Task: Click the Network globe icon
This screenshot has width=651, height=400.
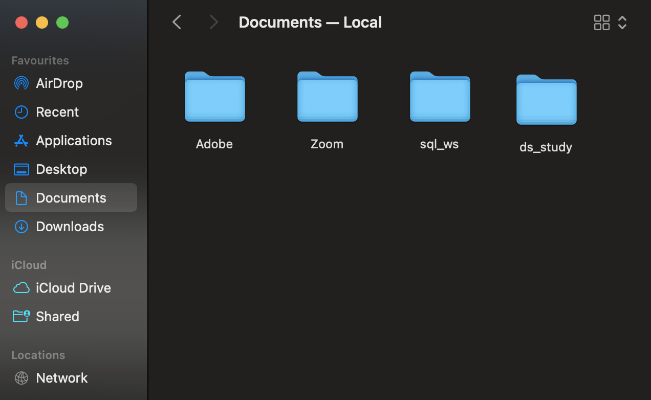Action: pos(21,378)
